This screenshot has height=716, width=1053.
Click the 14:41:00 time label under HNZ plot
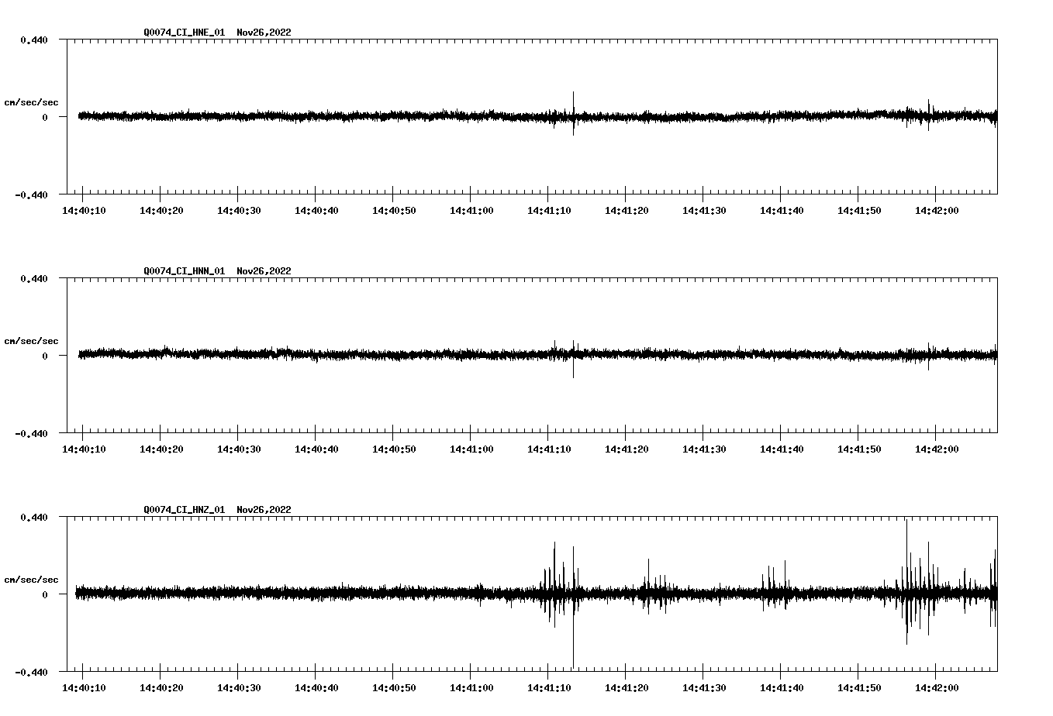[471, 688]
